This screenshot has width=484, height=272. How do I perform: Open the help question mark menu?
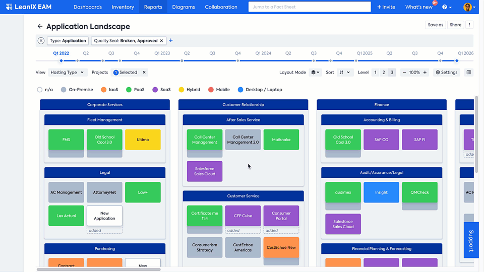447,7
